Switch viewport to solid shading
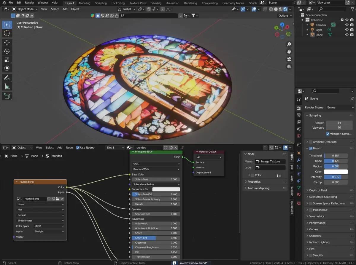The image size is (356, 265). point(276,9)
